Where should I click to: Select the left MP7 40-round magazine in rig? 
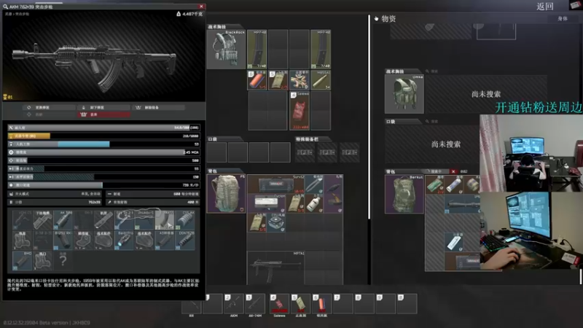coord(257,49)
